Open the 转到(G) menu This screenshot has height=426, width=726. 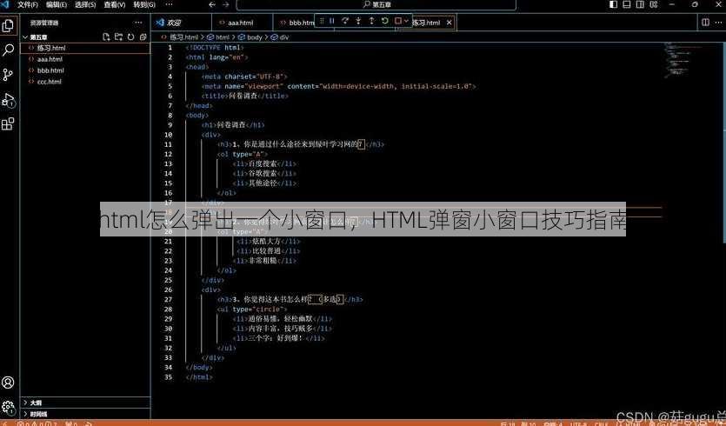click(144, 4)
